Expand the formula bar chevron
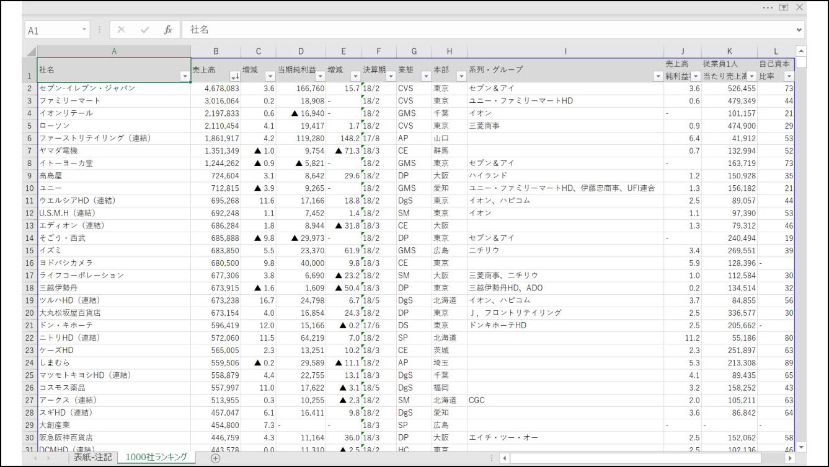829x467 pixels. coord(799,30)
